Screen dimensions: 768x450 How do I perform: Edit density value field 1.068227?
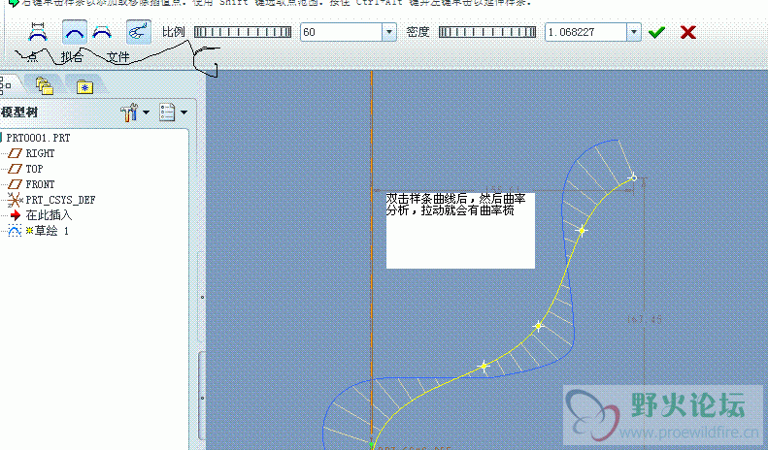coord(585,32)
